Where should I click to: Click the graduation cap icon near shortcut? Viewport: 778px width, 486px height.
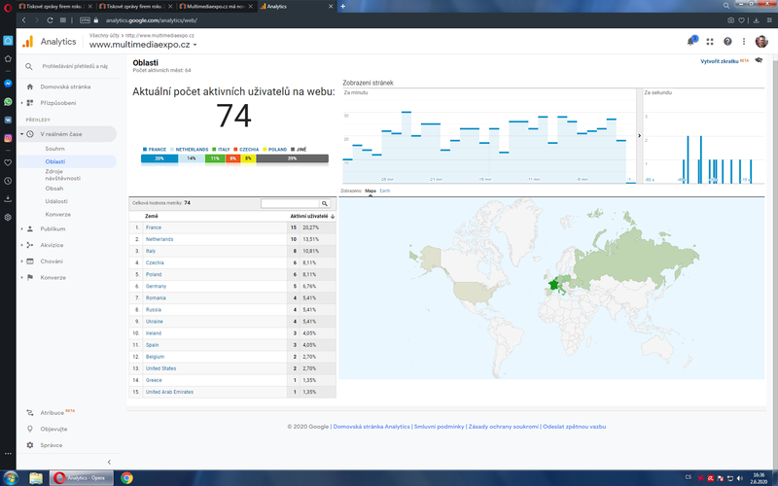coord(759,60)
